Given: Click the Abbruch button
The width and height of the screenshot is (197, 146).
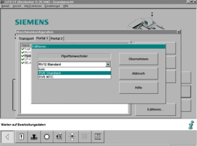Looking at the screenshot, I should [x=138, y=74].
